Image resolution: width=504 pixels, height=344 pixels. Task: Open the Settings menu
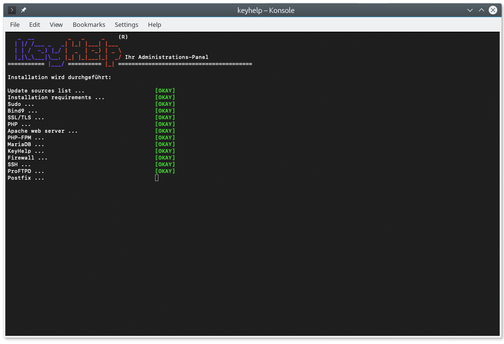click(x=126, y=25)
